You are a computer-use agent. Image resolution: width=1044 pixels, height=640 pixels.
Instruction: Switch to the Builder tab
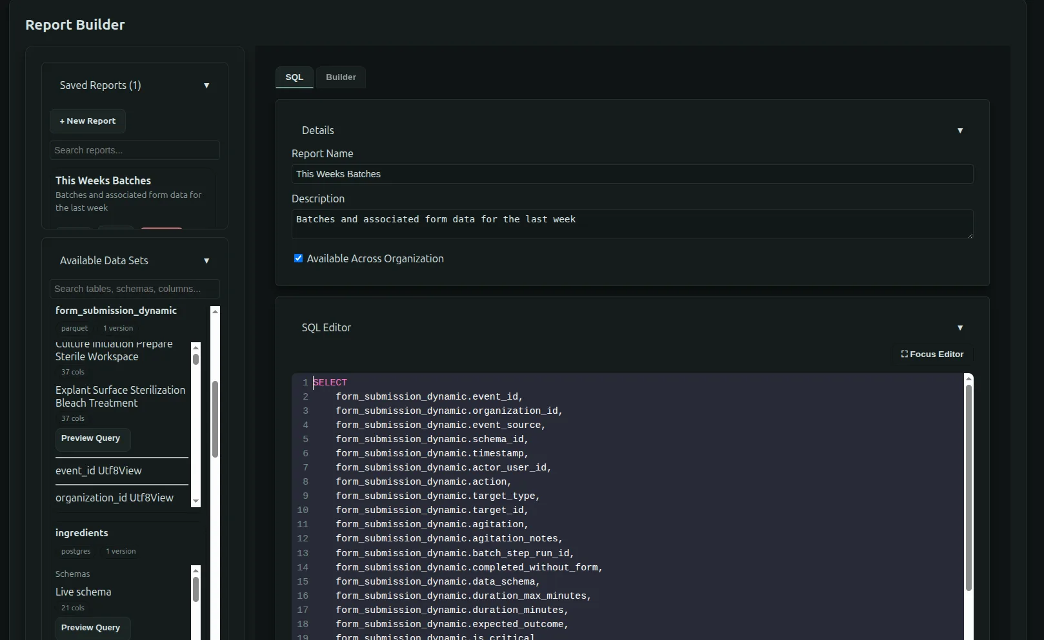341,77
